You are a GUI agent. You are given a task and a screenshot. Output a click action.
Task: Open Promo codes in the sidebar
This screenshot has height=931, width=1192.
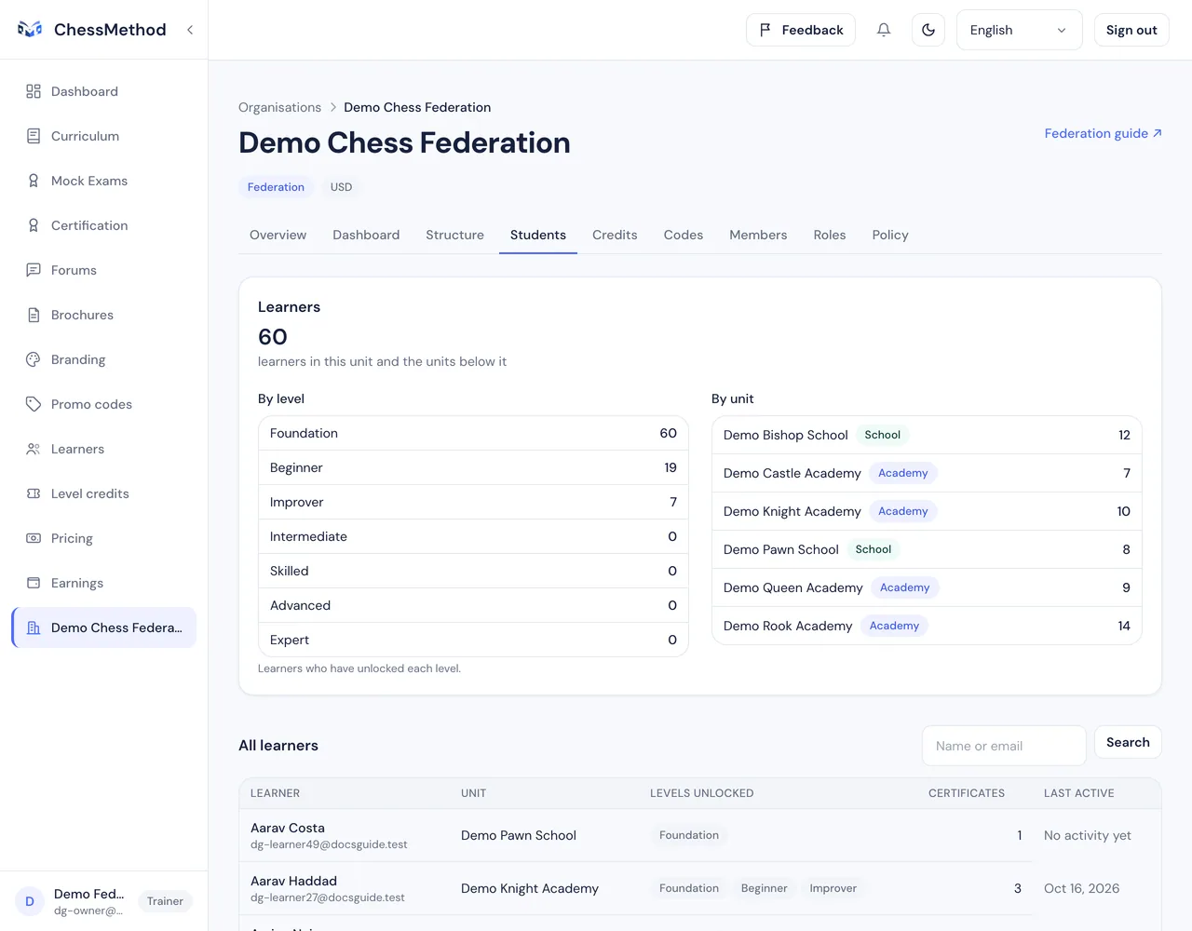pos(103,404)
